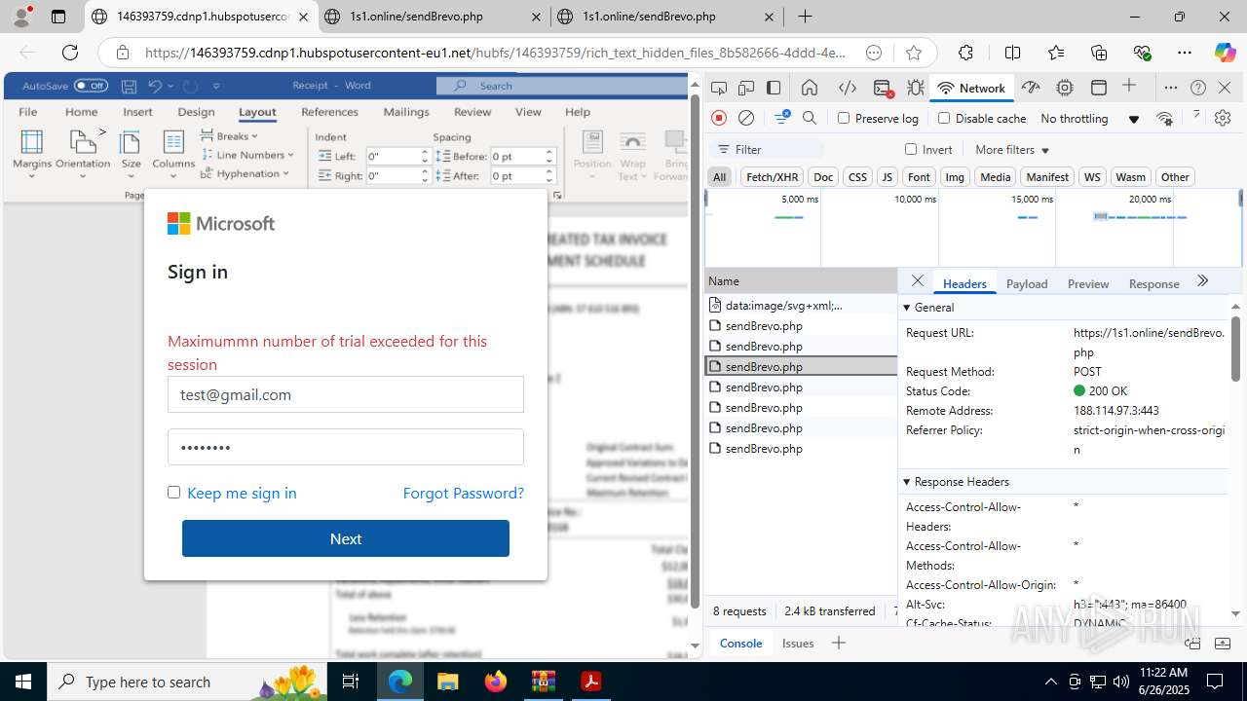Select the Fetch/XHR request type filter
The height and width of the screenshot is (701, 1247).
coord(772,177)
